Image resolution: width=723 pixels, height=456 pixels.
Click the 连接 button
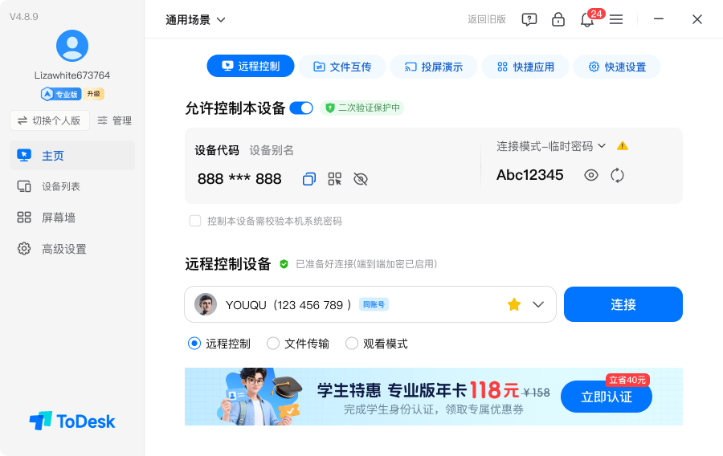coord(623,304)
